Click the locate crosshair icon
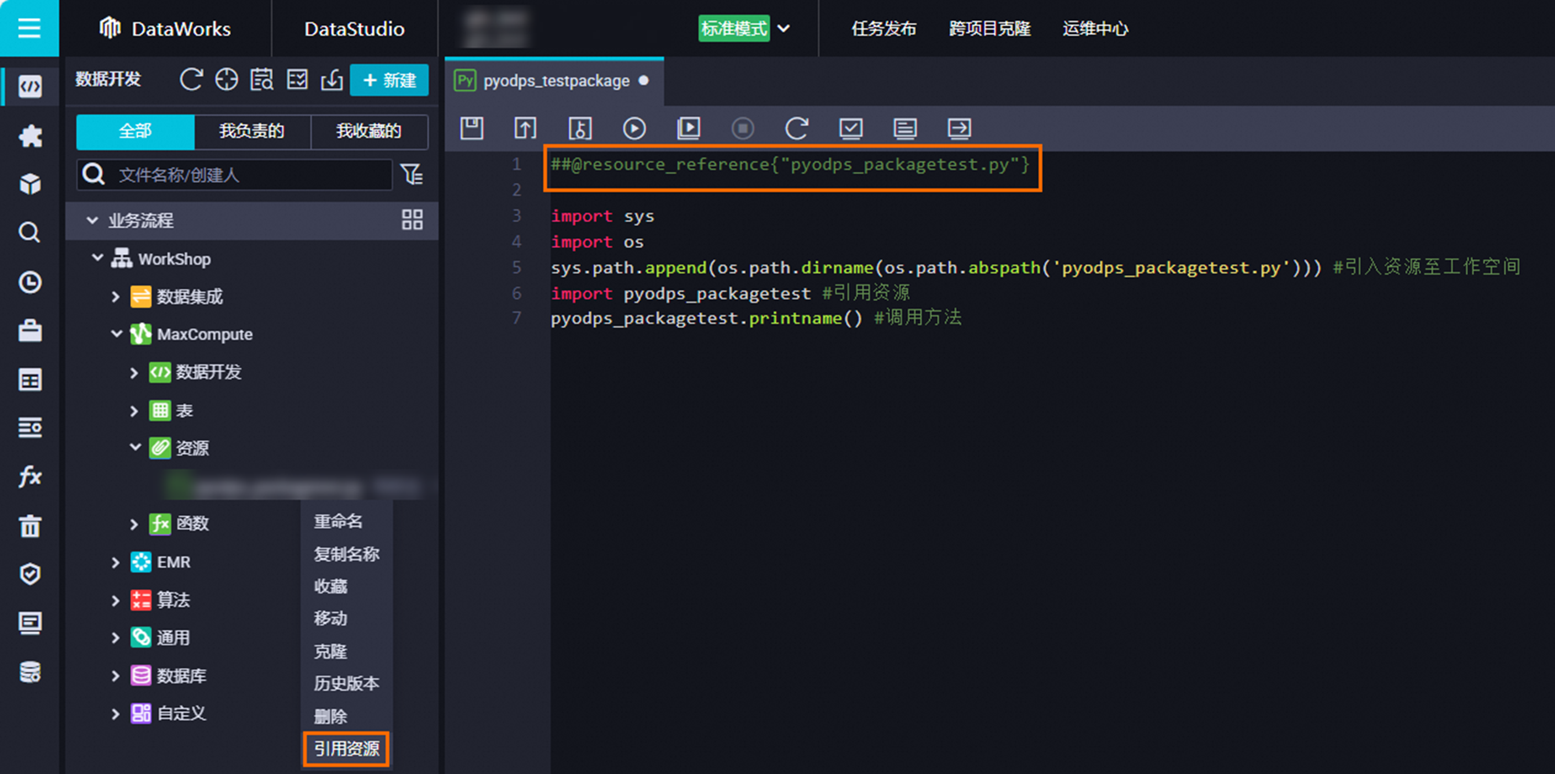1555x774 pixels. 226,80
